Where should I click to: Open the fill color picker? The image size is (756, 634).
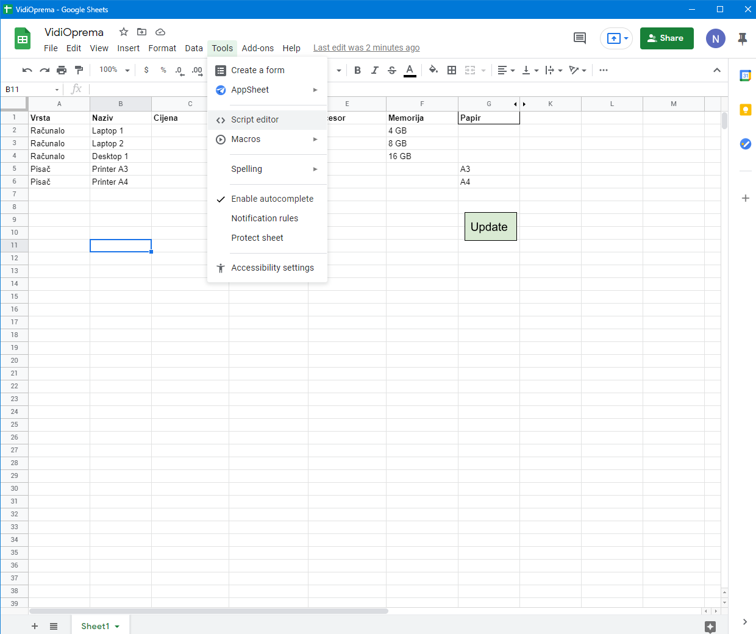(x=433, y=70)
